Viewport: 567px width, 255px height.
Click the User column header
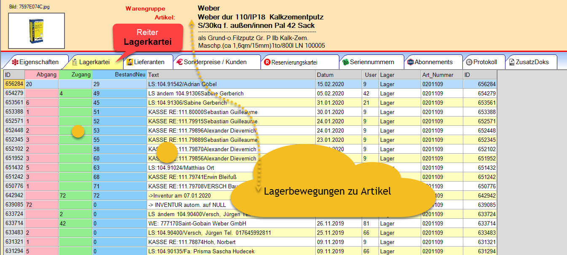pos(371,75)
